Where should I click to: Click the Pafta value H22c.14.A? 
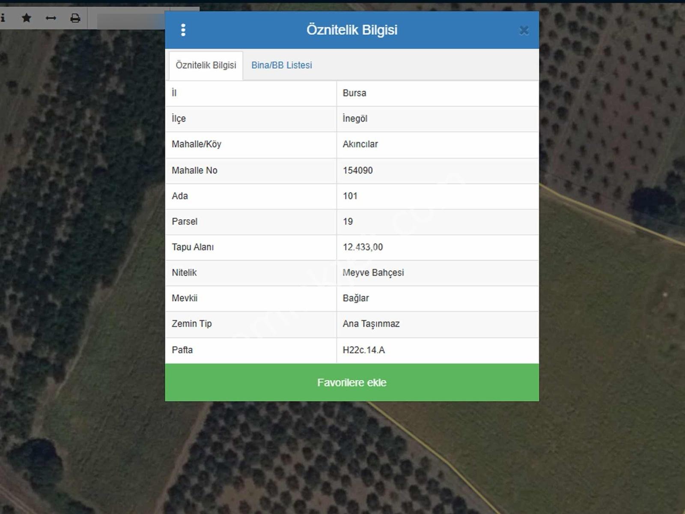point(364,350)
